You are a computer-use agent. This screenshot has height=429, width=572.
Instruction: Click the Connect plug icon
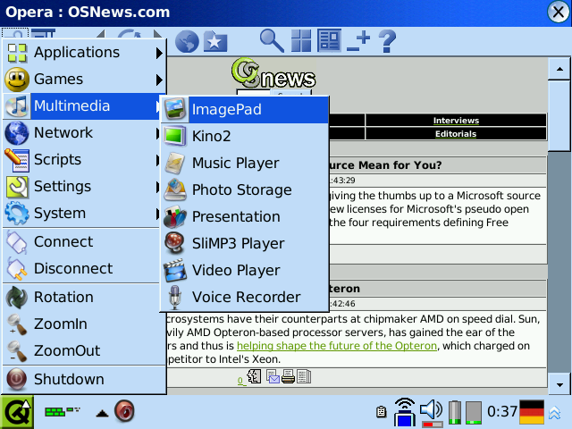pyautogui.click(x=17, y=242)
